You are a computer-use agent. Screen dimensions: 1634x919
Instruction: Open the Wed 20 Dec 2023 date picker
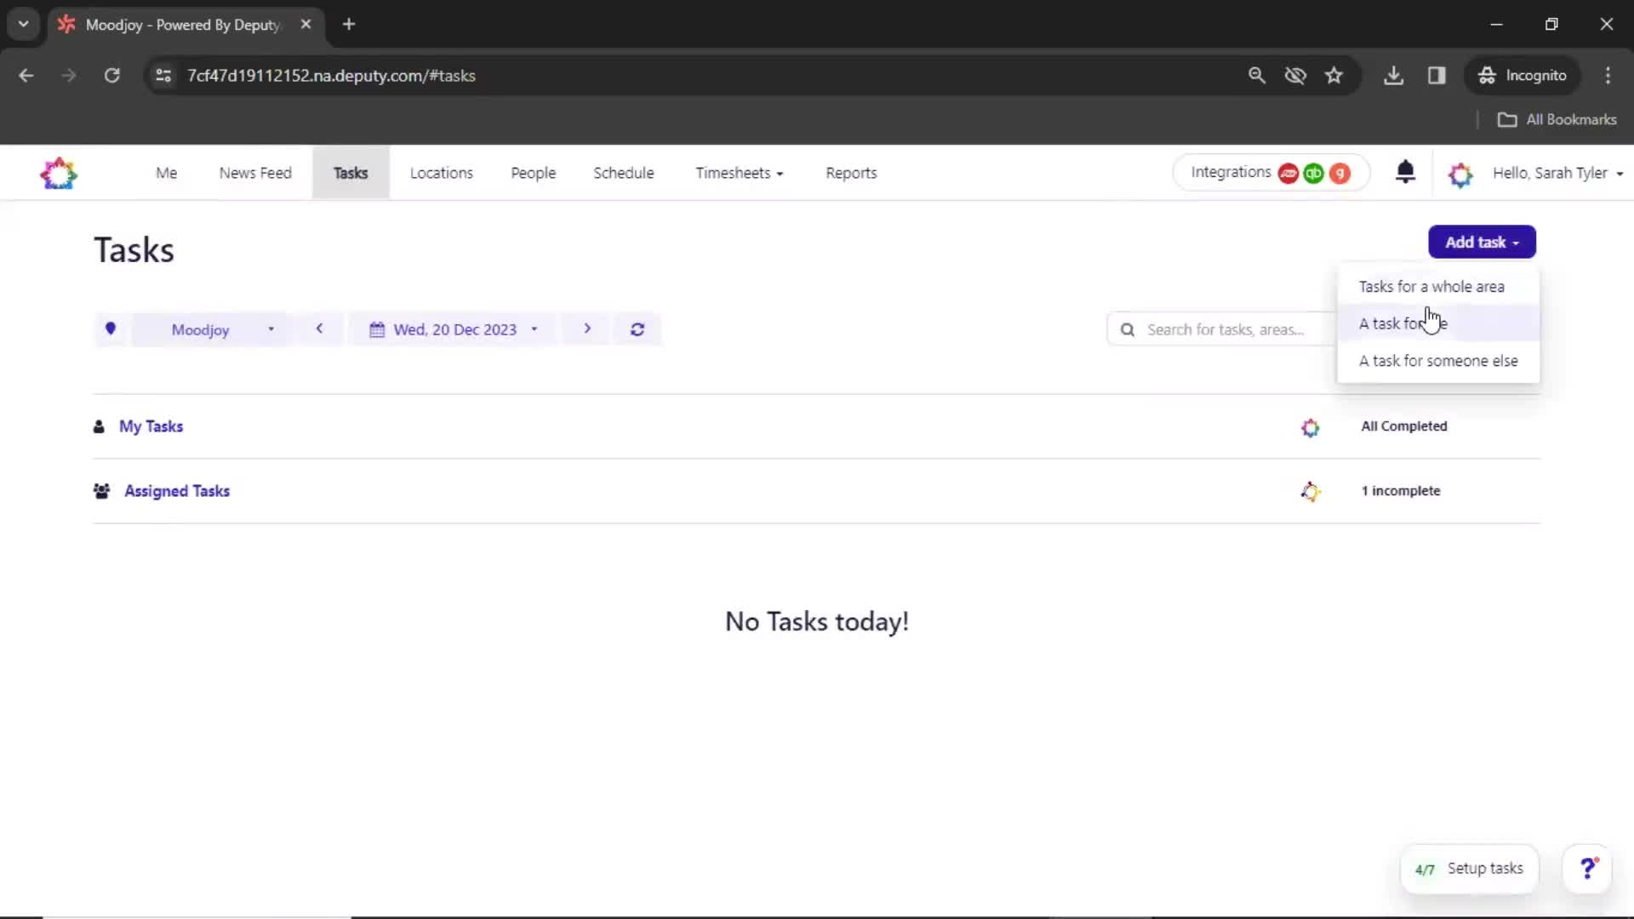454,328
